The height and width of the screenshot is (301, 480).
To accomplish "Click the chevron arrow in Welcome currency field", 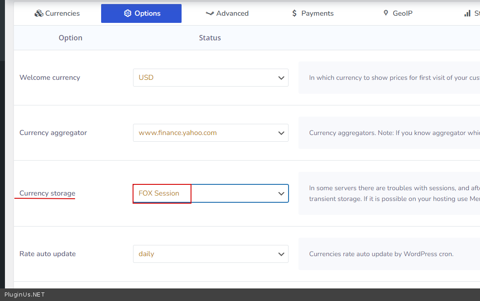I will (281, 78).
